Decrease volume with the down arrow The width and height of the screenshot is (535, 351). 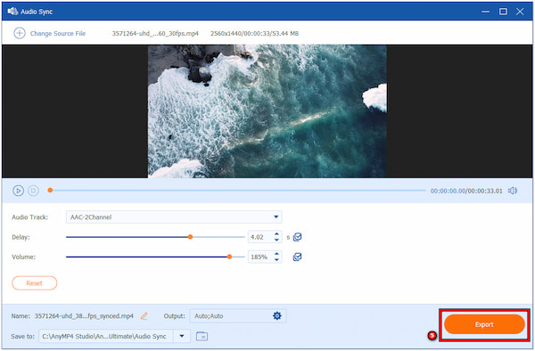[276, 259]
